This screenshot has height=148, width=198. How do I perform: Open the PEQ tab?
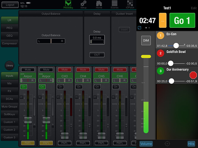click(x=10, y=28)
